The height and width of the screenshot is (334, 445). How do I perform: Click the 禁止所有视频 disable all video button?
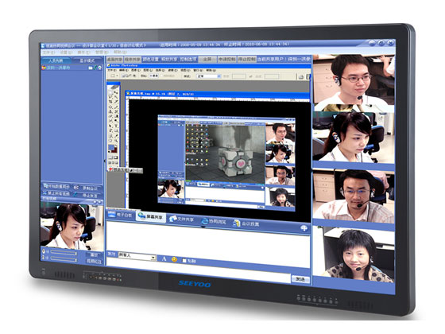pyautogui.click(x=56, y=193)
